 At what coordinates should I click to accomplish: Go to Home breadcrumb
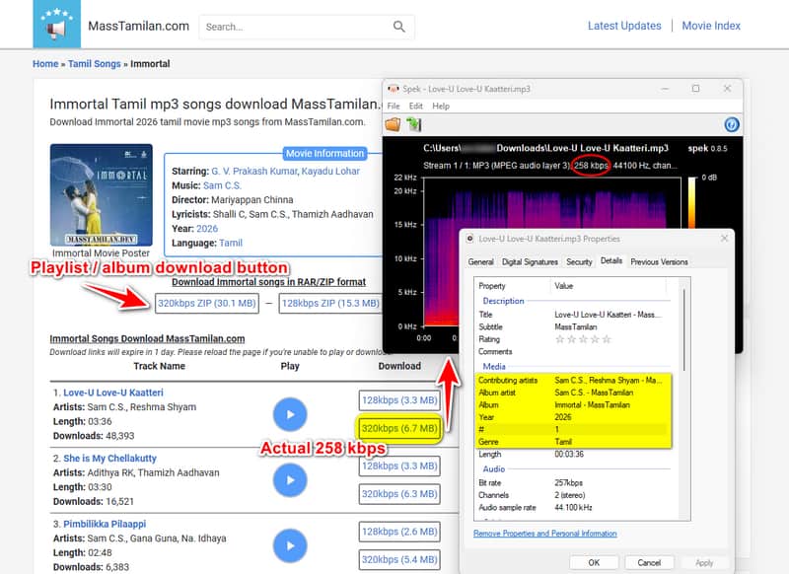45,64
